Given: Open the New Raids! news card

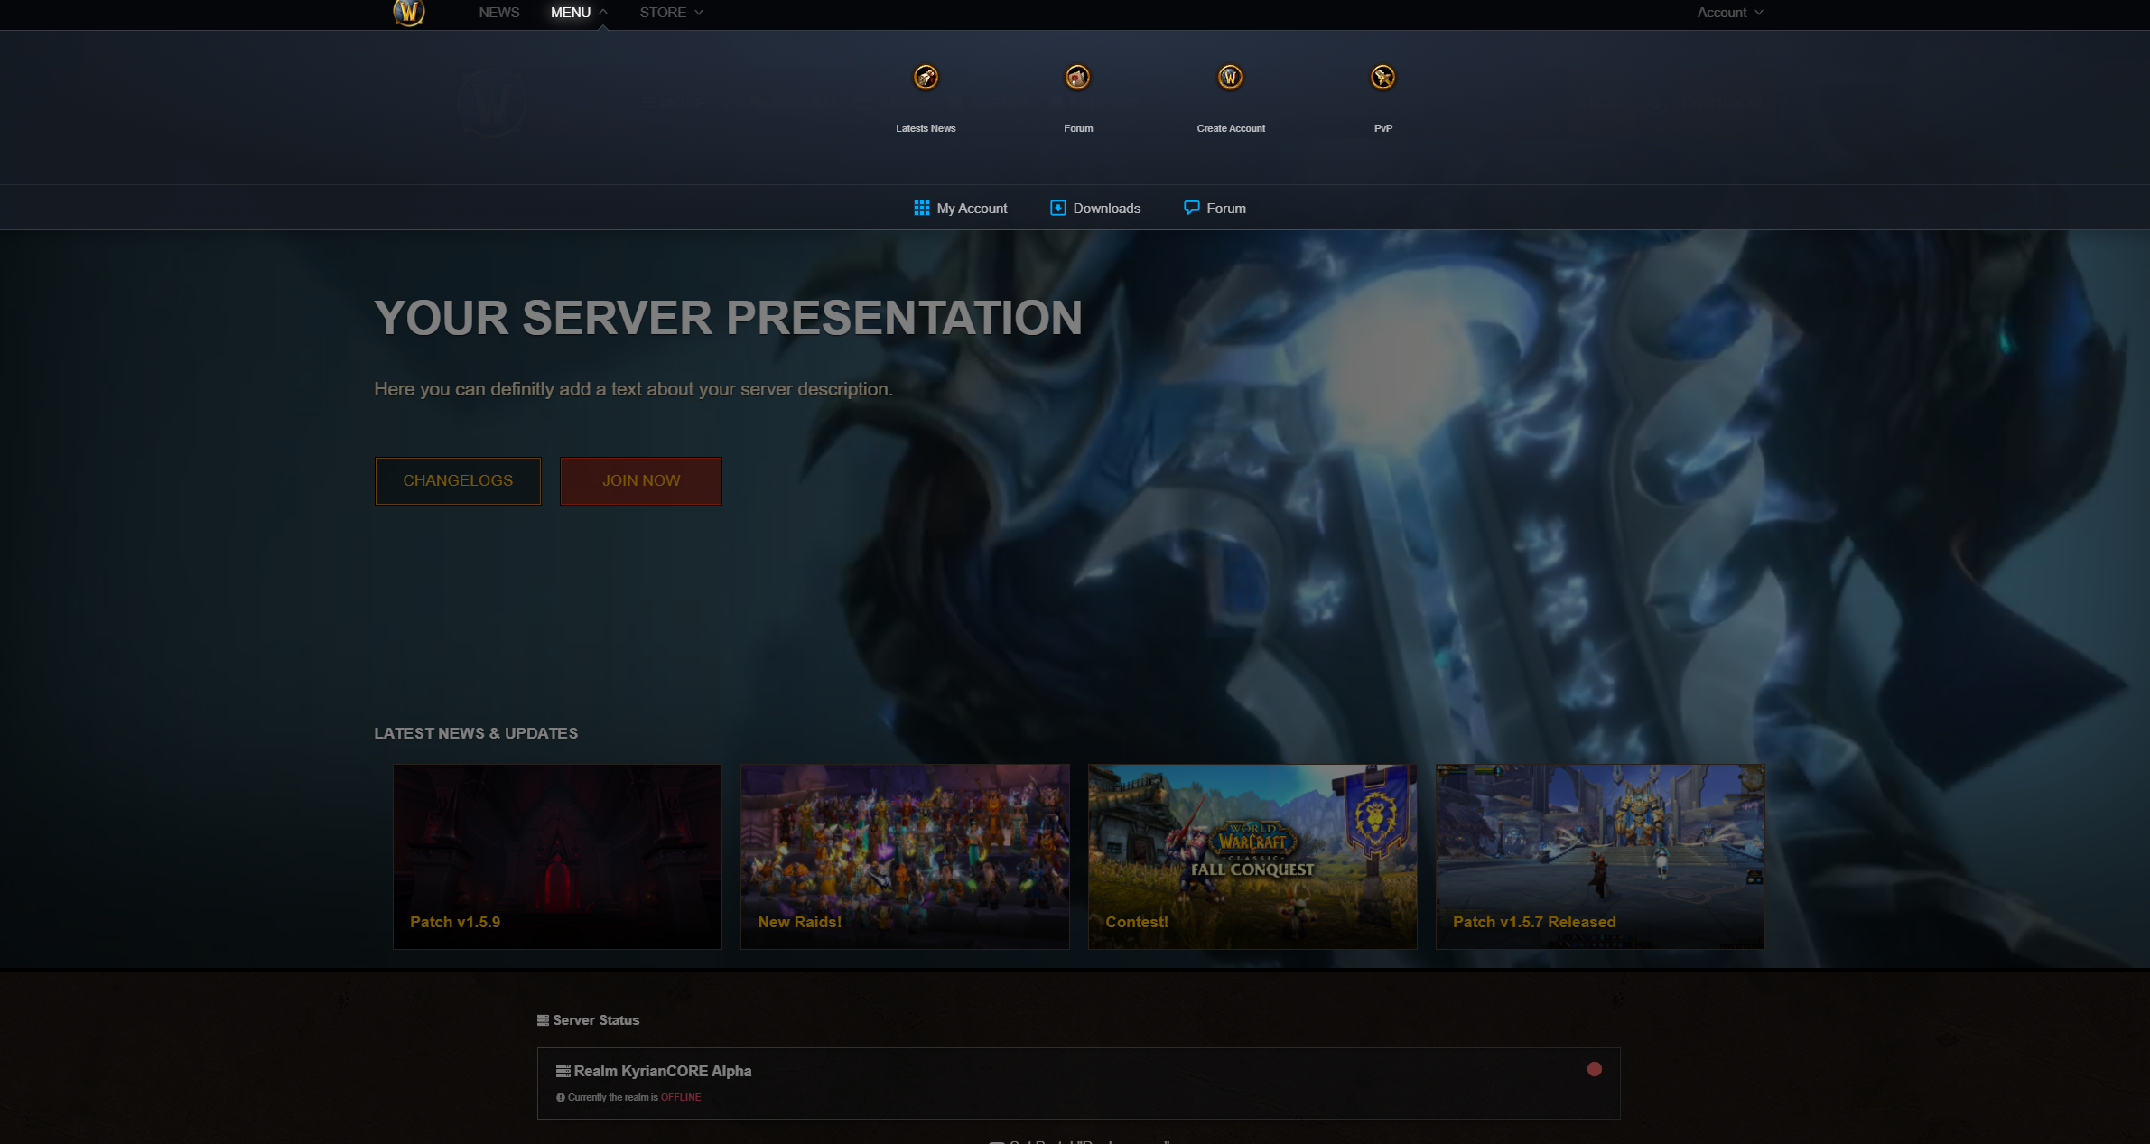Looking at the screenshot, I should [905, 857].
